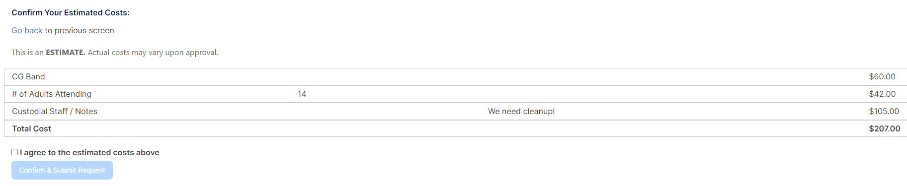The height and width of the screenshot is (186, 907).
Task: Select the CG Band row label
Action: pos(28,76)
